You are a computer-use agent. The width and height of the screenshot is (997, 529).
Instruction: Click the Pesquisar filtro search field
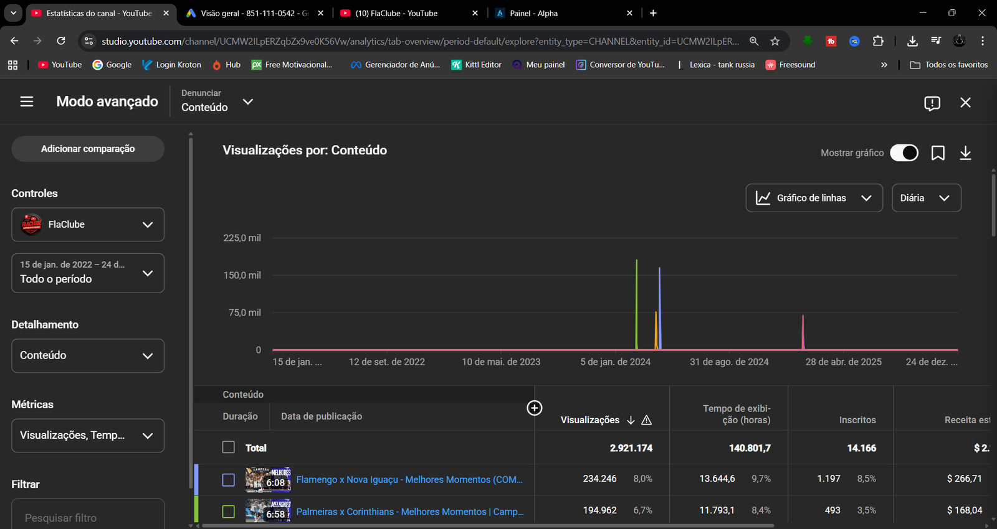click(88, 517)
